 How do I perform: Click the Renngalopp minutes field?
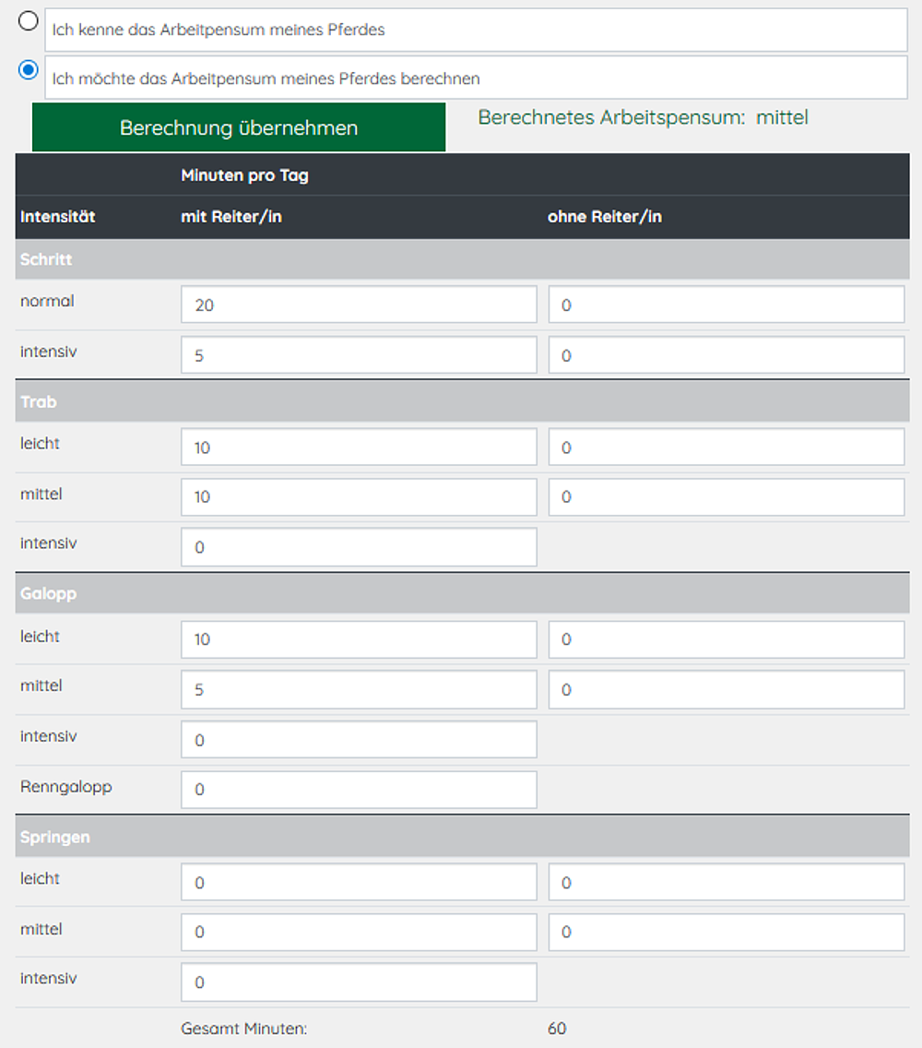[x=359, y=790]
